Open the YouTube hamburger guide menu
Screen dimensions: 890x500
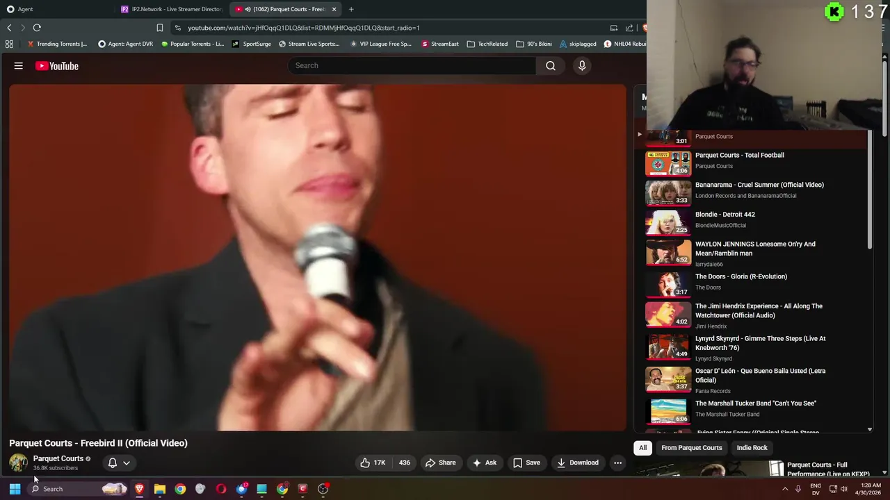point(19,66)
